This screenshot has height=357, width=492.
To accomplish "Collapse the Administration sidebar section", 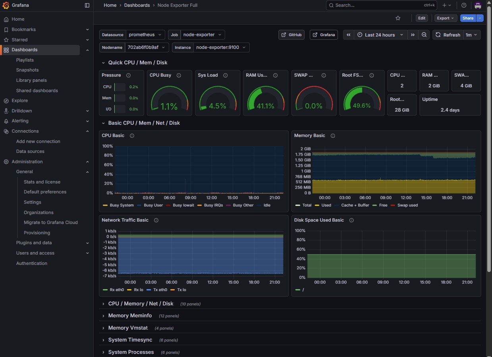I will click(87, 162).
